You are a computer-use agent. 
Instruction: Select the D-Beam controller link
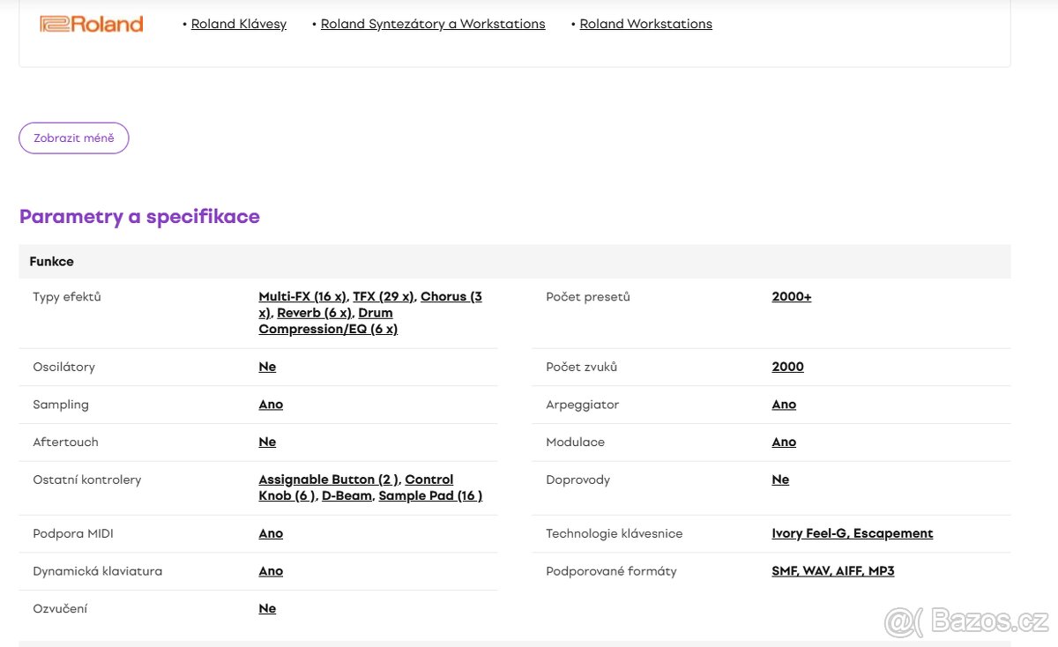347,495
